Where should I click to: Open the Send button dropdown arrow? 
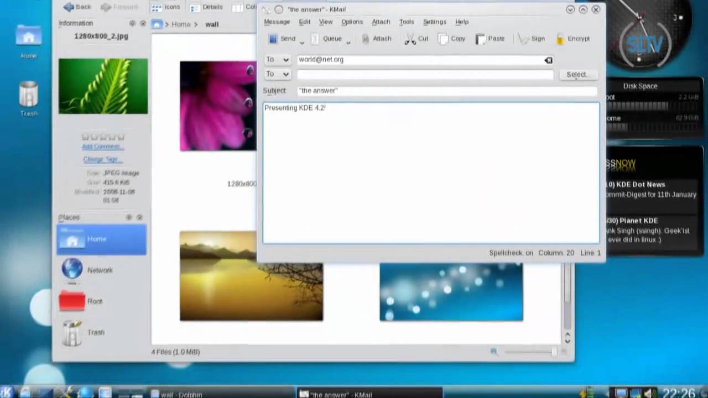[302, 41]
